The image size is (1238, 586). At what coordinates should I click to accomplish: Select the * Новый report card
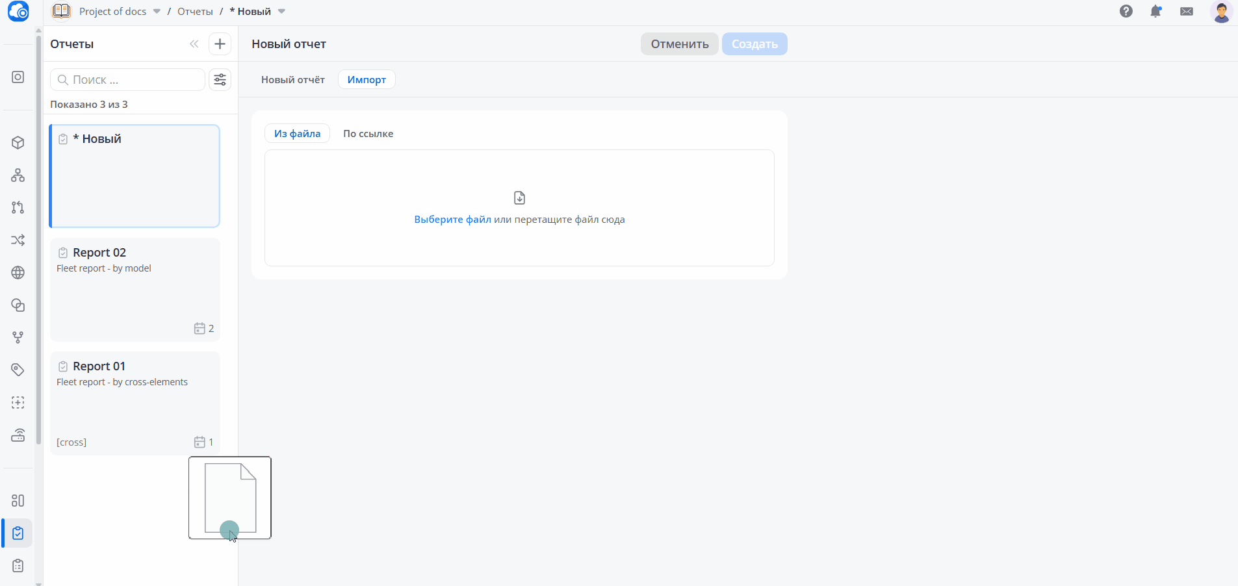(x=135, y=176)
